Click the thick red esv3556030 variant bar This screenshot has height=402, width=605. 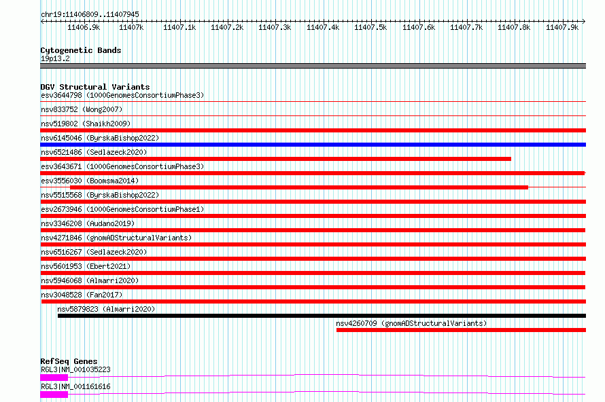pos(299,187)
